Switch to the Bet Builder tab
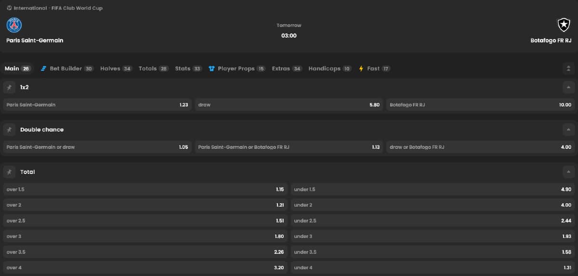 (67, 68)
